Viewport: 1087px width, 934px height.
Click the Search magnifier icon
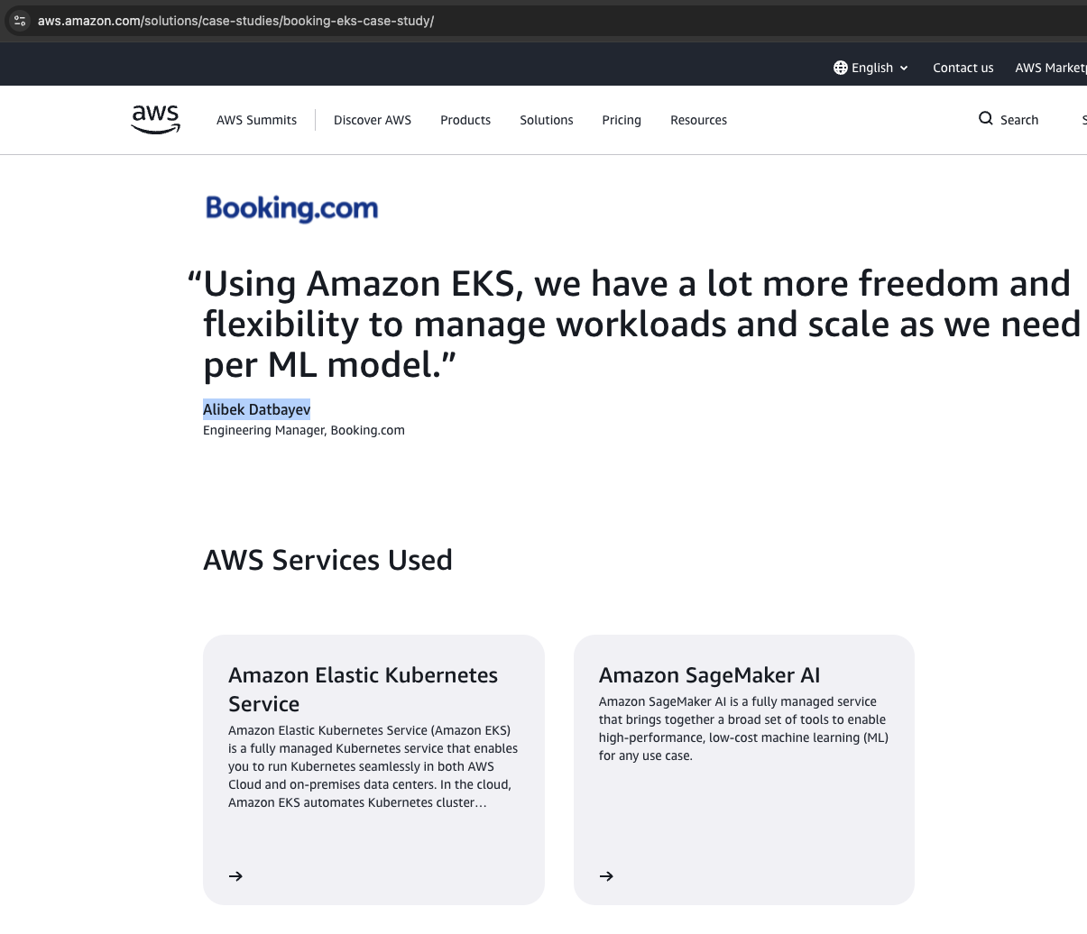pyautogui.click(x=986, y=118)
